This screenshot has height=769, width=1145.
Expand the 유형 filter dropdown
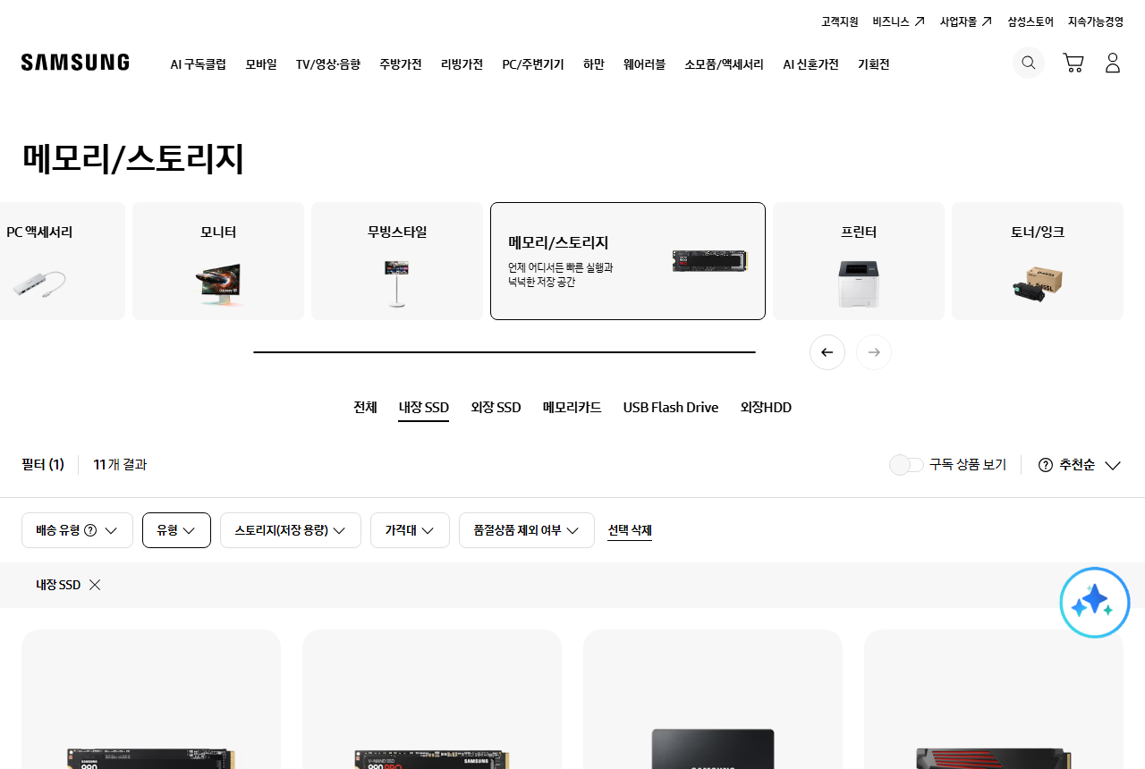(x=176, y=530)
